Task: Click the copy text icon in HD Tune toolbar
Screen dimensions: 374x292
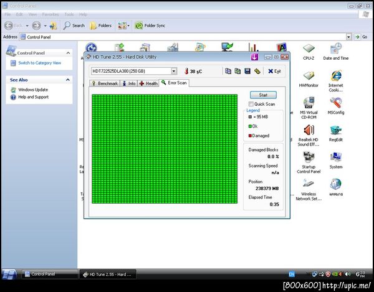Action: 228,71
